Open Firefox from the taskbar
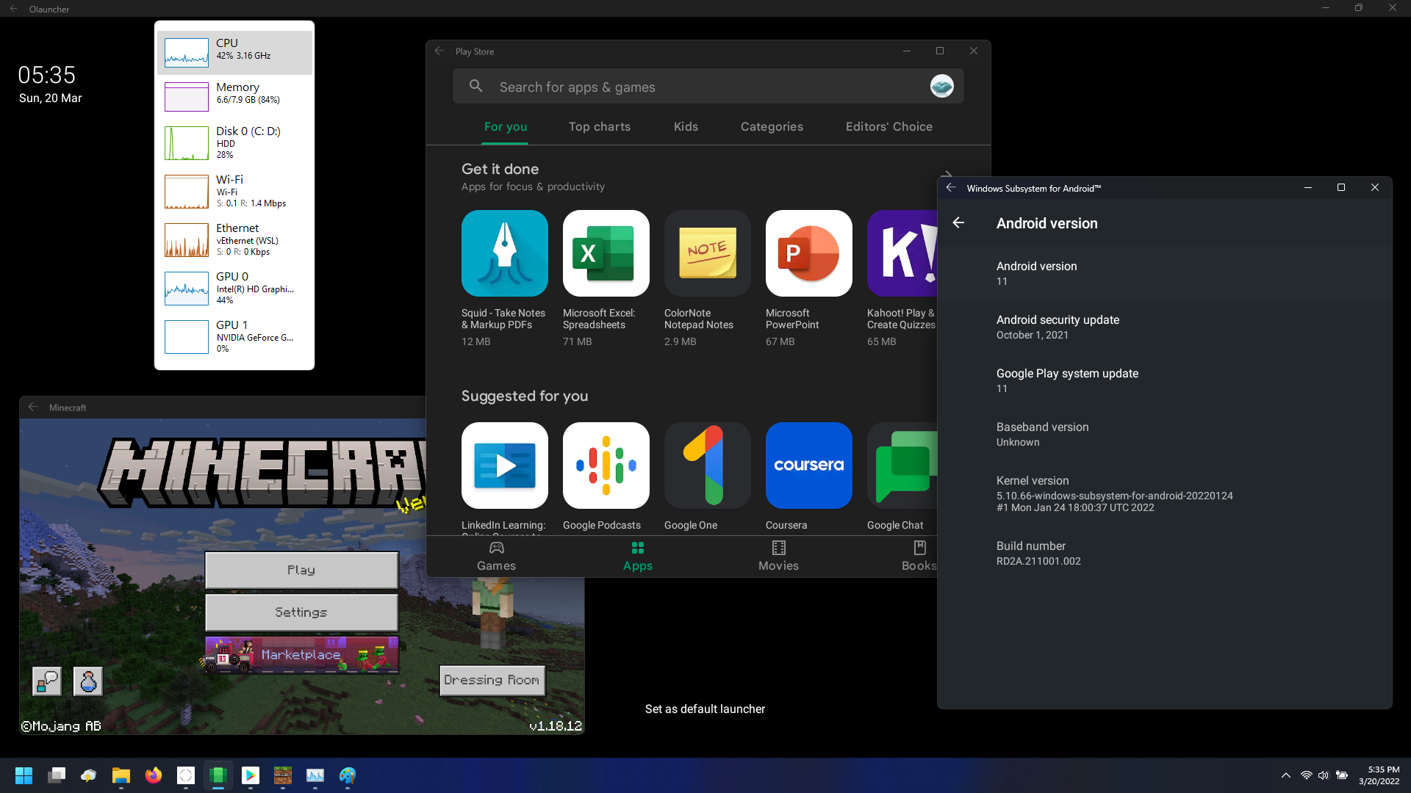Image resolution: width=1411 pixels, height=793 pixels. pos(153,775)
